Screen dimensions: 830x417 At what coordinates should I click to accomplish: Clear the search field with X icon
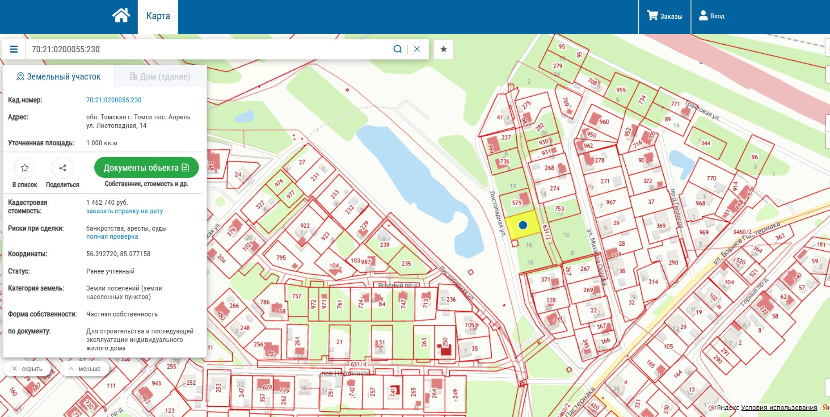pyautogui.click(x=417, y=49)
